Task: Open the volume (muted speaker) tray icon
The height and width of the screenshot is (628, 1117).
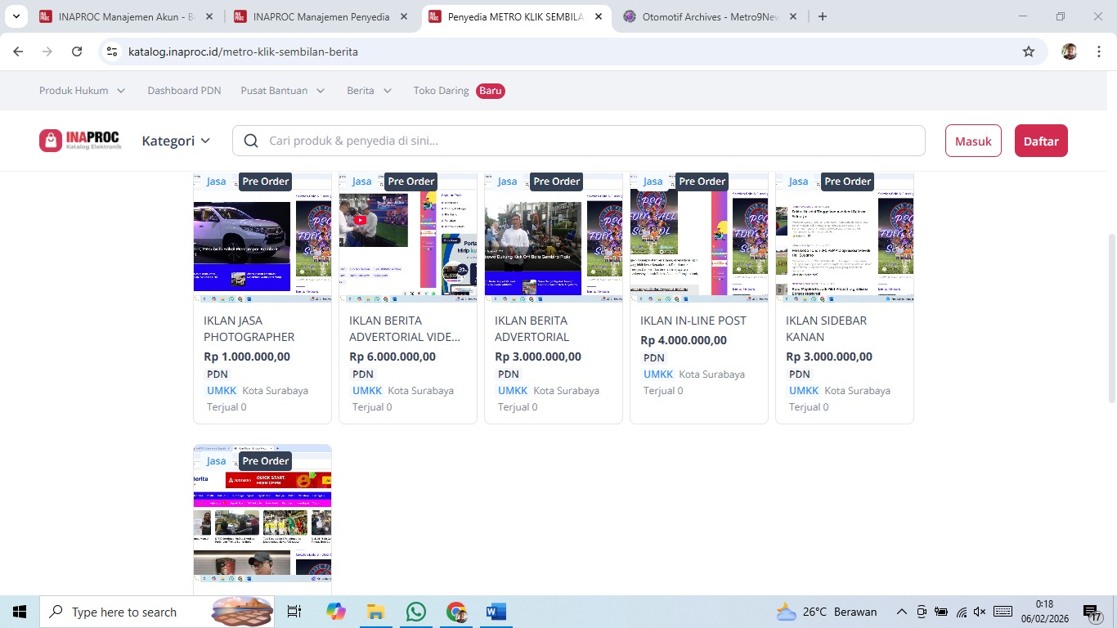Action: coord(980,612)
